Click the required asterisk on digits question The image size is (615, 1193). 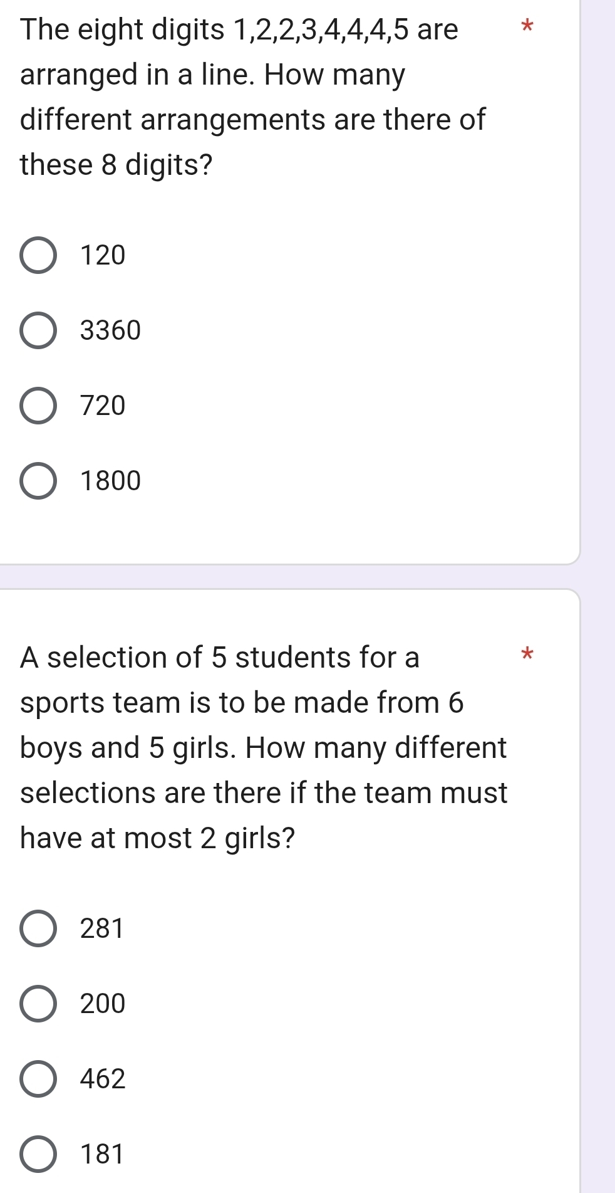(527, 27)
